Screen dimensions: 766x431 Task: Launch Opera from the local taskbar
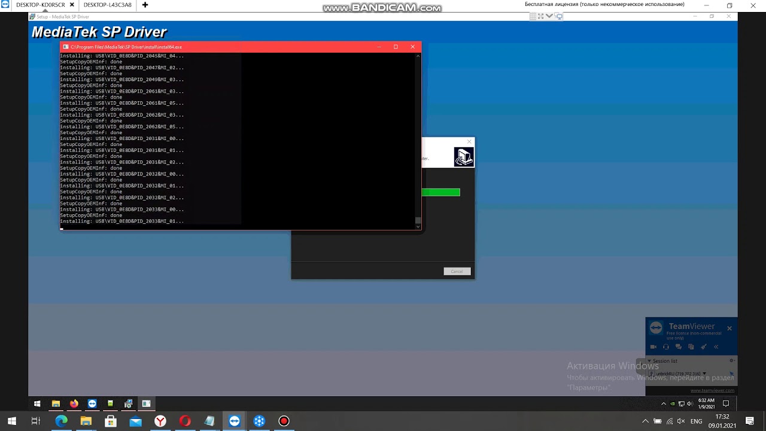click(x=185, y=421)
